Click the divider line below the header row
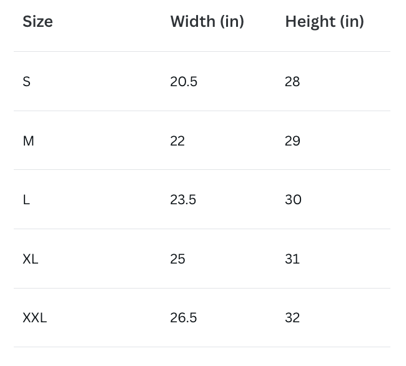Screen dimensions: 406x366 point(202,51)
